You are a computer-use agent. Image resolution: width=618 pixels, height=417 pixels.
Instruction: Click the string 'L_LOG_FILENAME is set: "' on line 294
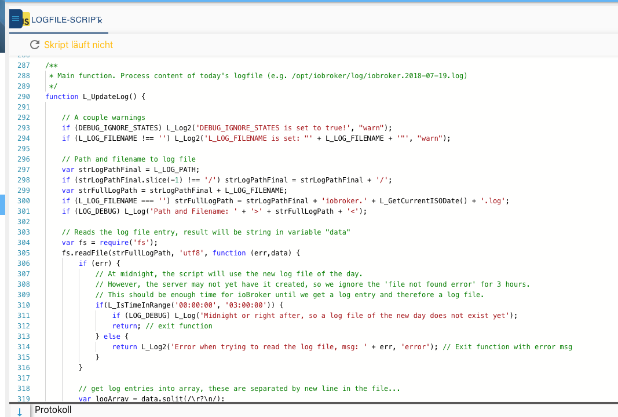pos(258,138)
